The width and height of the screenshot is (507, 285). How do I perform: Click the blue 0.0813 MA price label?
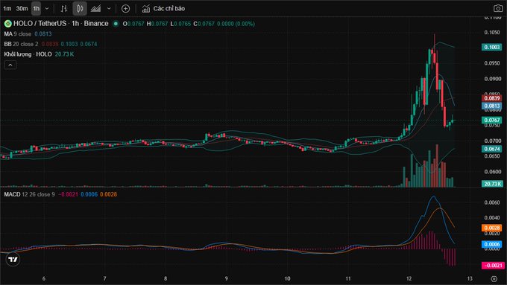[492, 106]
